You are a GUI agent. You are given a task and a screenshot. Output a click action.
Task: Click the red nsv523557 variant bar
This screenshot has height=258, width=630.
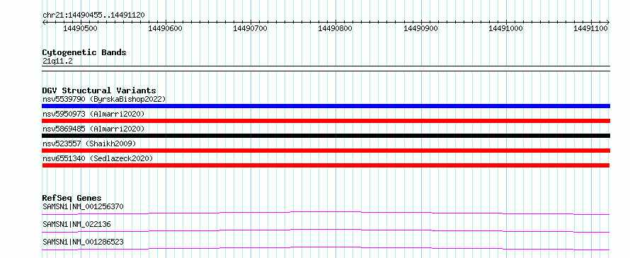(x=326, y=151)
